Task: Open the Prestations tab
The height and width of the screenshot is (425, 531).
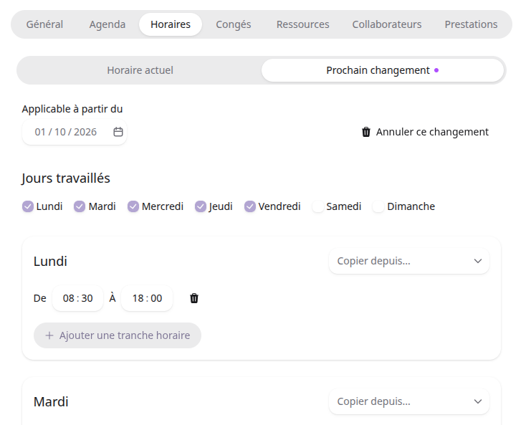Action: [471, 24]
